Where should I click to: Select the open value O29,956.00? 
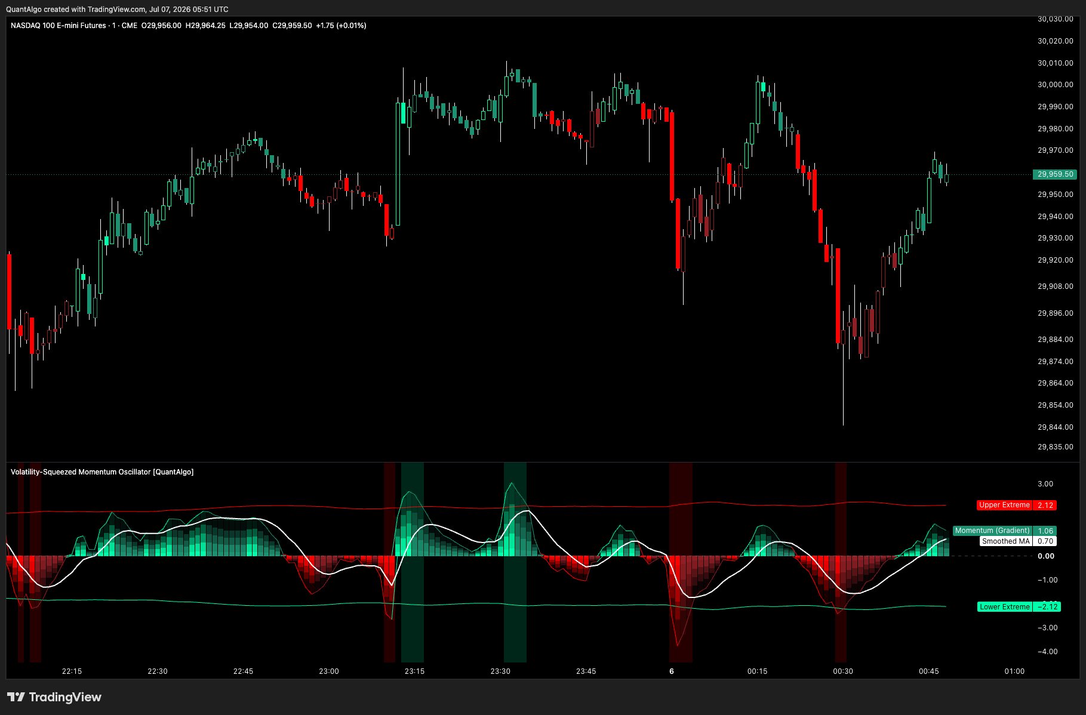[161, 26]
